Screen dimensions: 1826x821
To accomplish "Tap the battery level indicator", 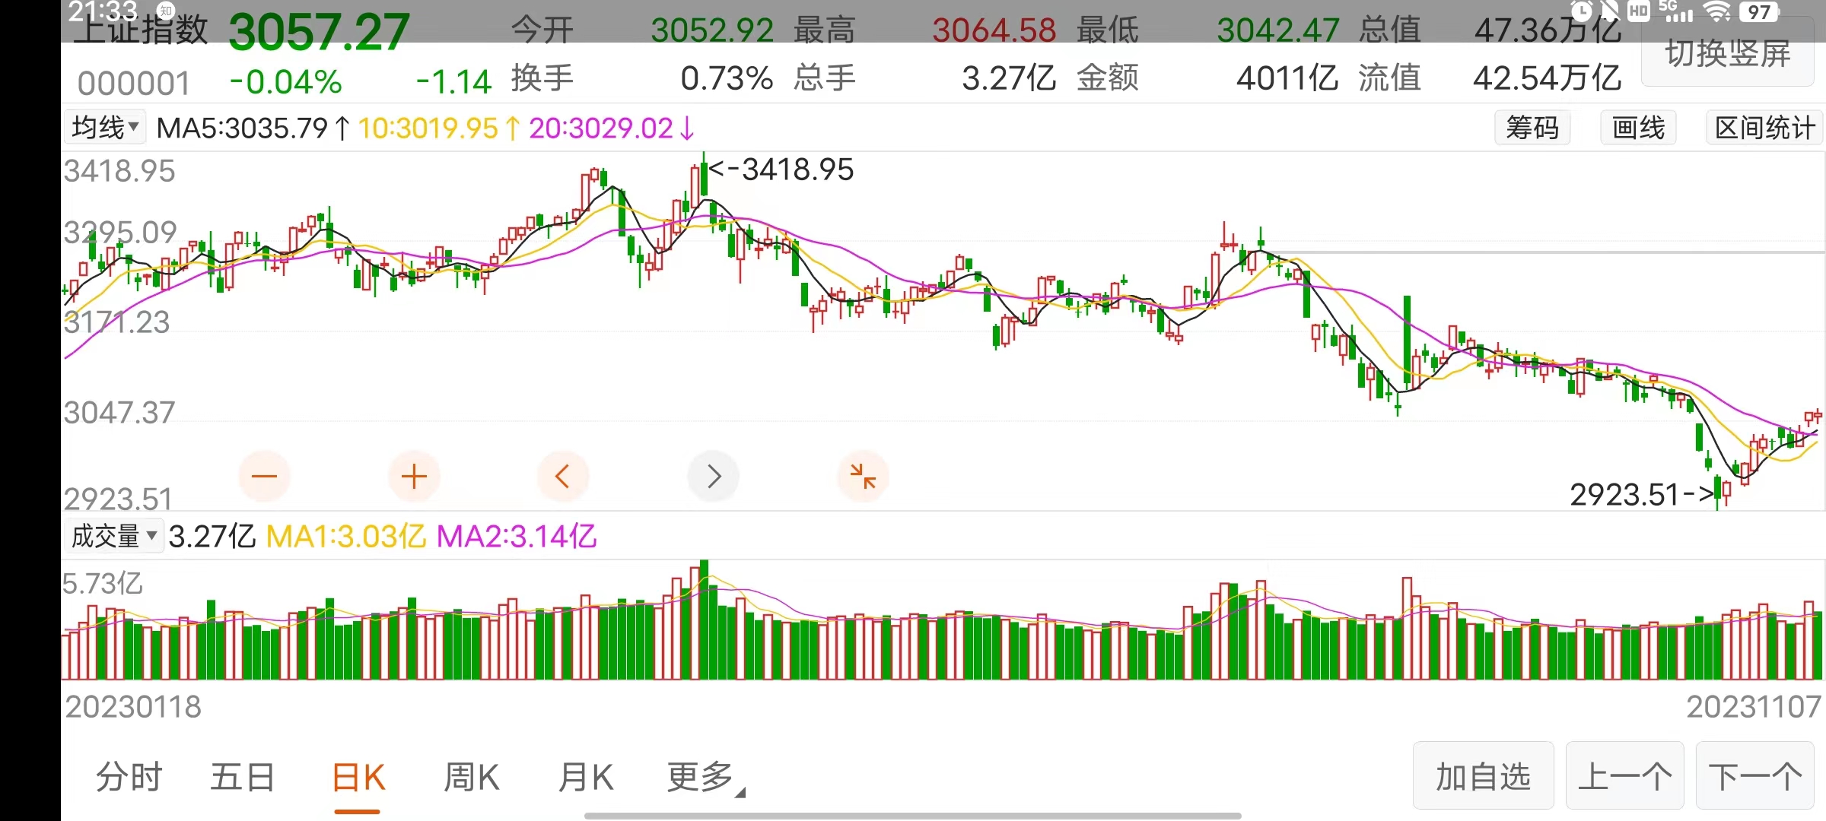I will [1758, 11].
